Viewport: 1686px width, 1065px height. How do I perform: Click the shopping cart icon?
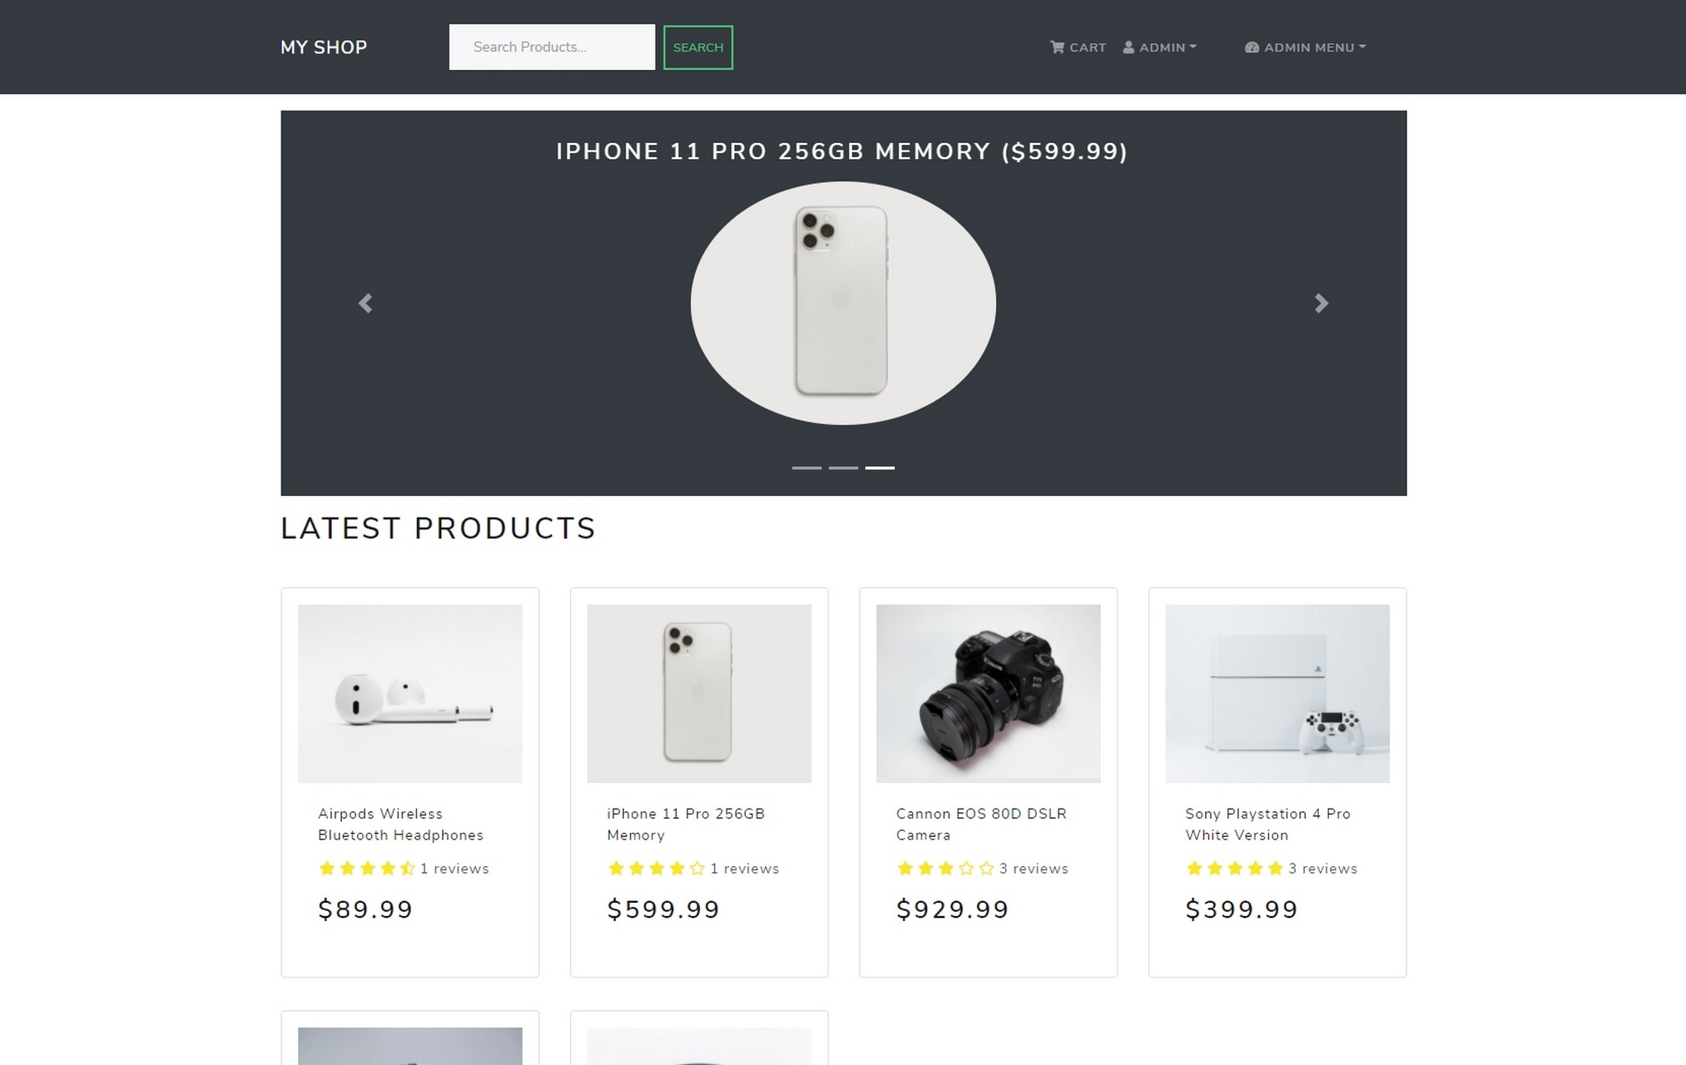pyautogui.click(x=1057, y=47)
